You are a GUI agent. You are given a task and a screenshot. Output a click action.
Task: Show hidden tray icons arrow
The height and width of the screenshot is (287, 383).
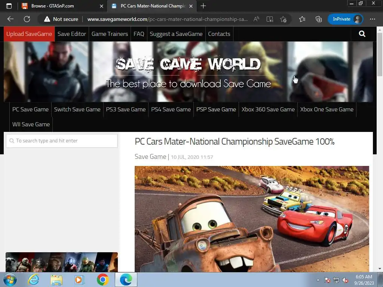[x=318, y=280]
